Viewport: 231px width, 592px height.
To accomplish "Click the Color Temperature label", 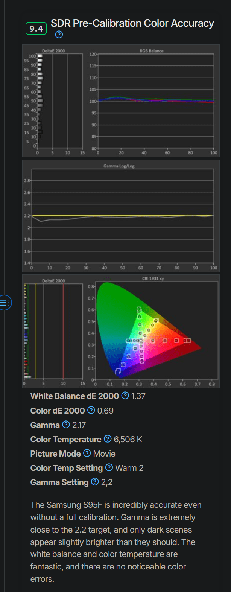I will coord(66,439).
